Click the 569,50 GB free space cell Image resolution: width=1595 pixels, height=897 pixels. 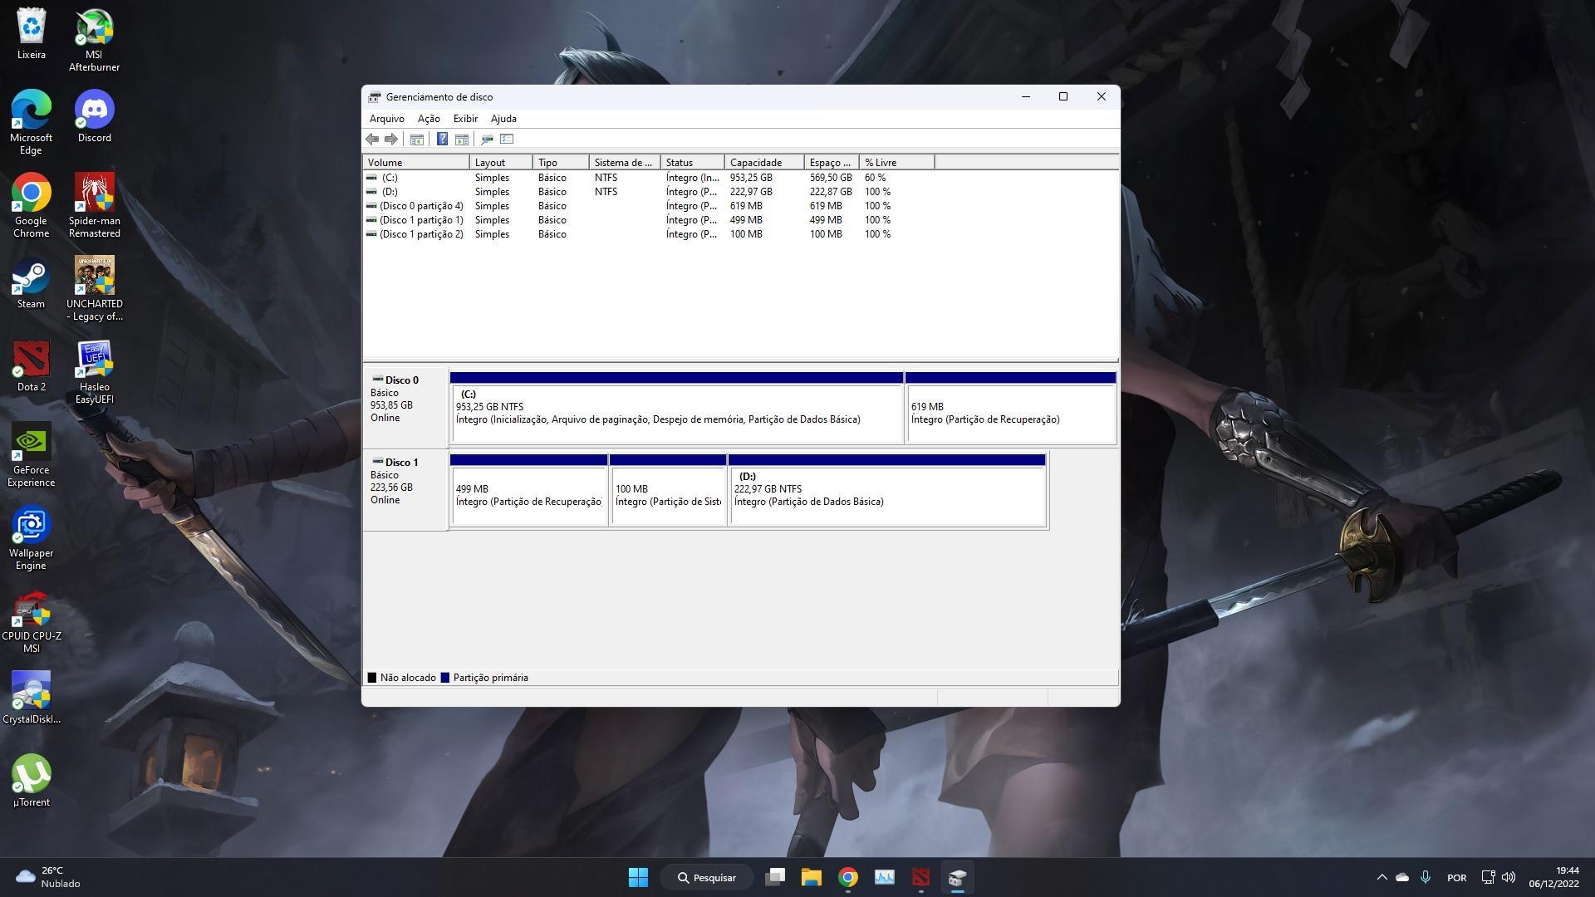point(831,178)
